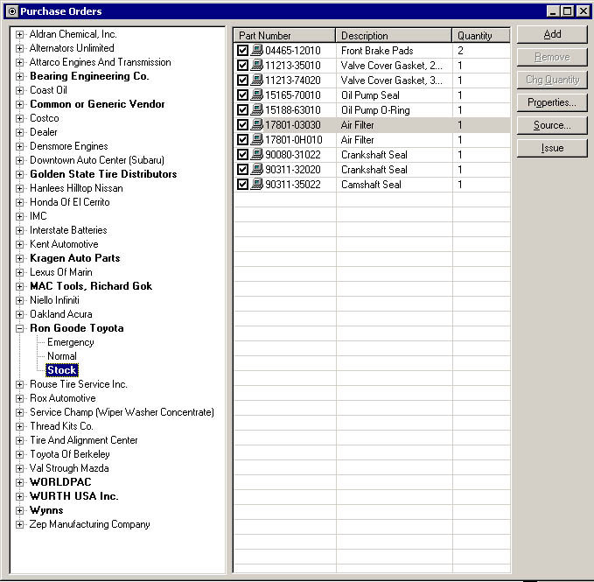594x582 pixels.
Task: Expand the Kragen Auto Parts node
Action: (x=19, y=258)
